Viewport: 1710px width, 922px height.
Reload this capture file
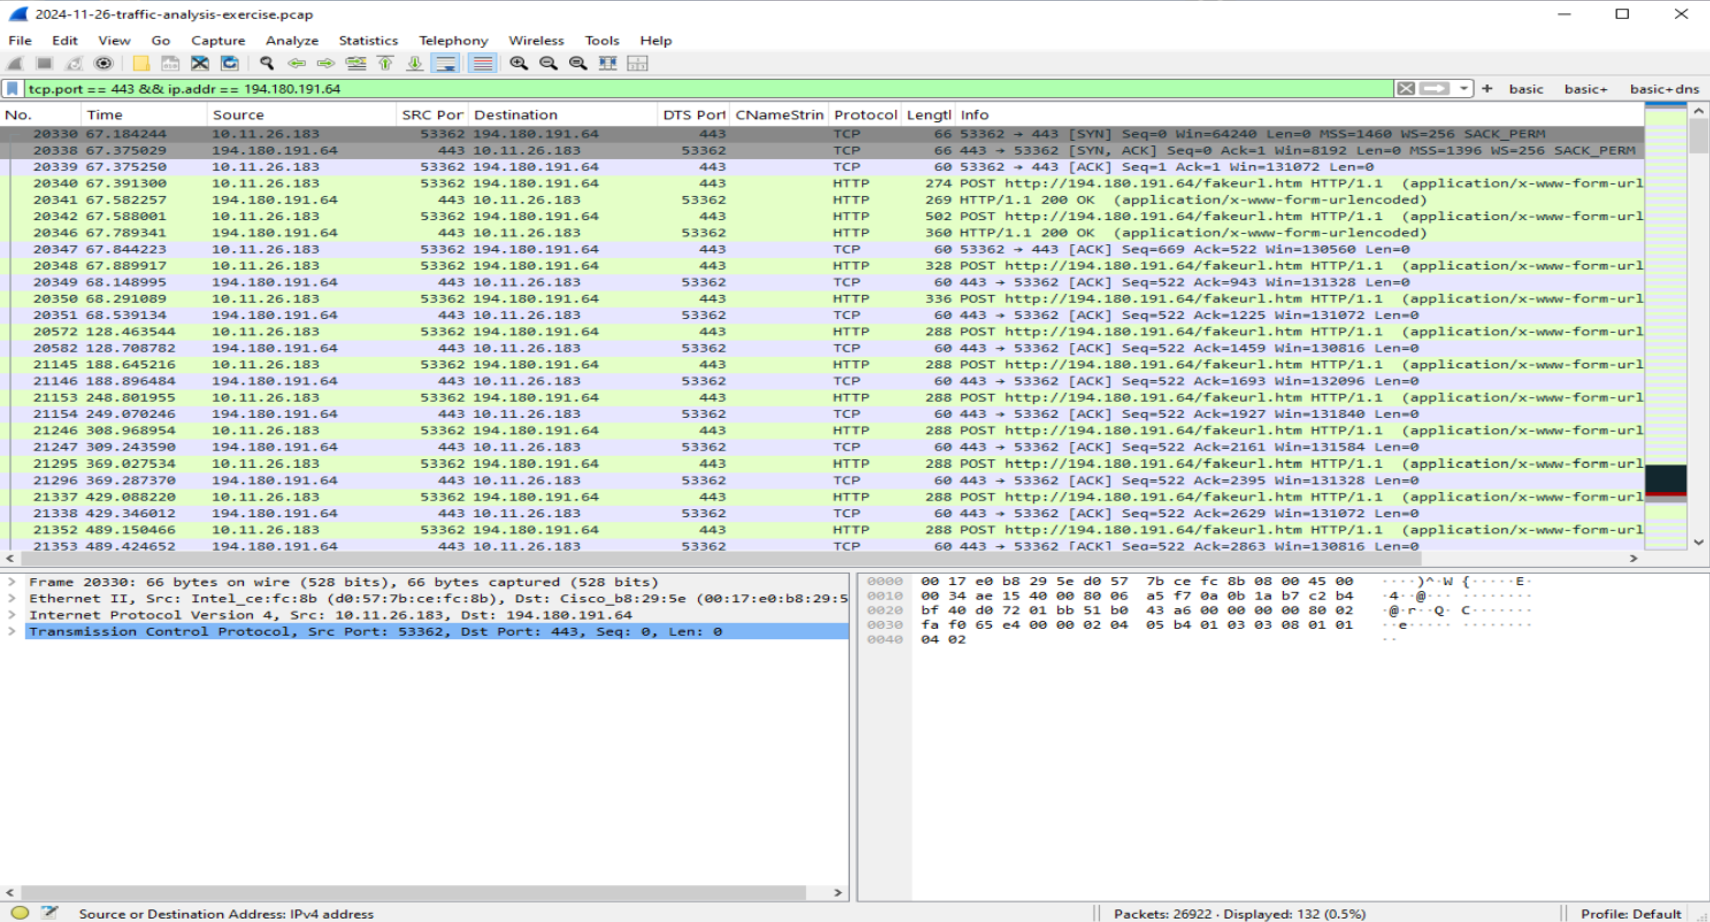[229, 63]
